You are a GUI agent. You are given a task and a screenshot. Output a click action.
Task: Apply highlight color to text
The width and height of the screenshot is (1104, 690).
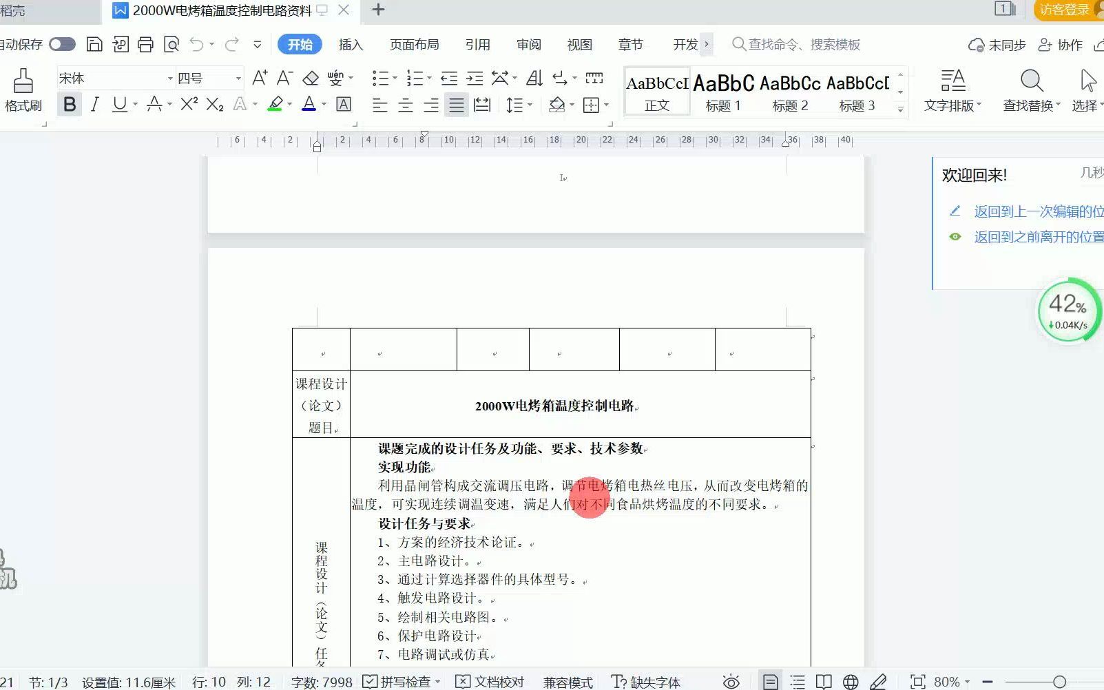tap(275, 103)
